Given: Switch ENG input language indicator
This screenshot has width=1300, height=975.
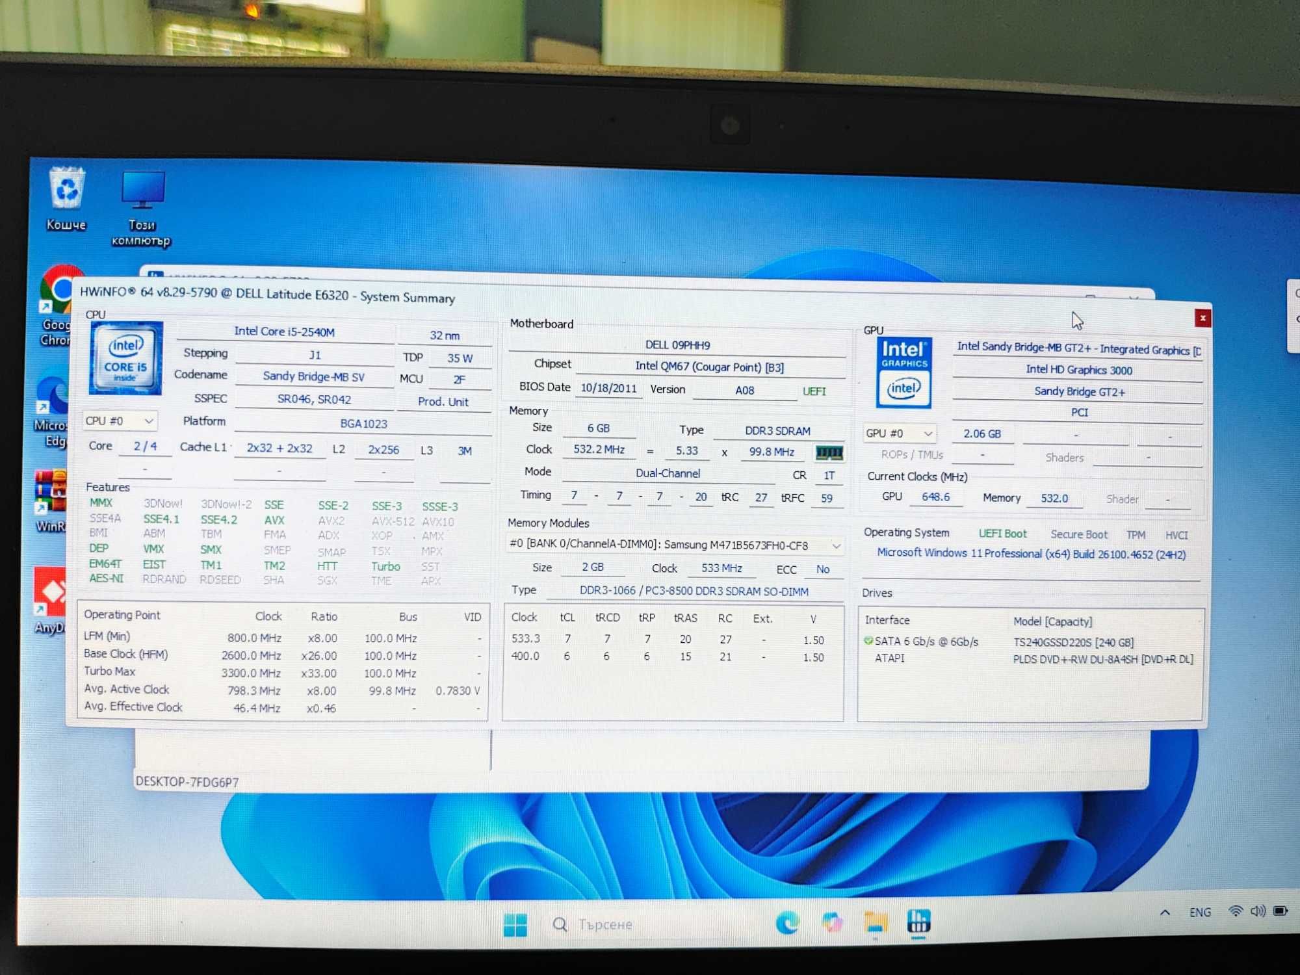Looking at the screenshot, I should coord(1200,913).
